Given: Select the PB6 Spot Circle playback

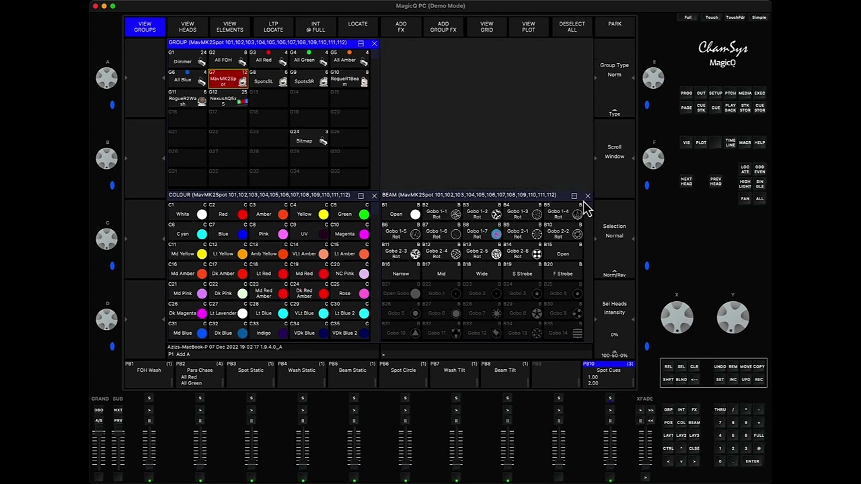Looking at the screenshot, I should [404, 374].
